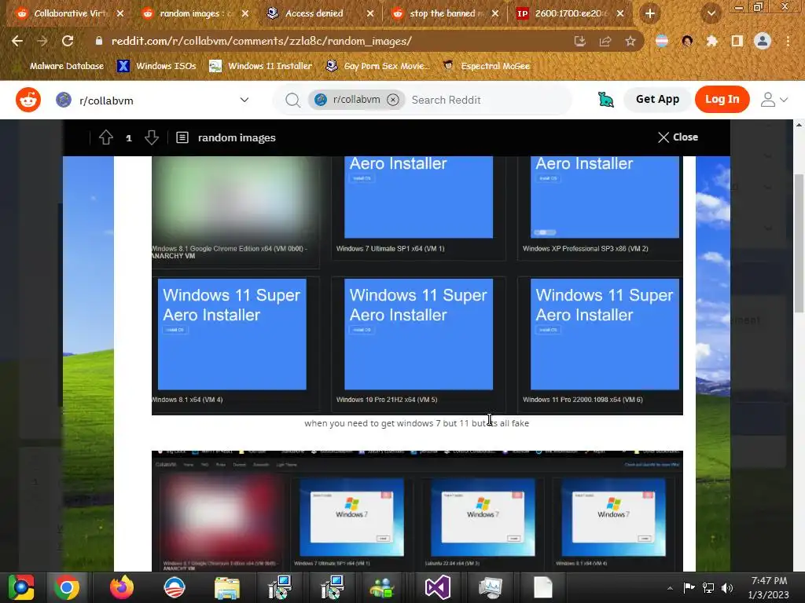Open the share page icon in address bar
Viewport: 805px width, 603px height.
605,41
